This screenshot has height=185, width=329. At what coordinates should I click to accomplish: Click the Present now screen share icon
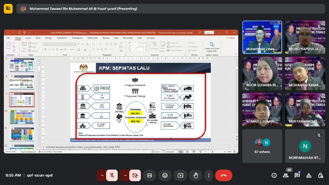pos(180,175)
